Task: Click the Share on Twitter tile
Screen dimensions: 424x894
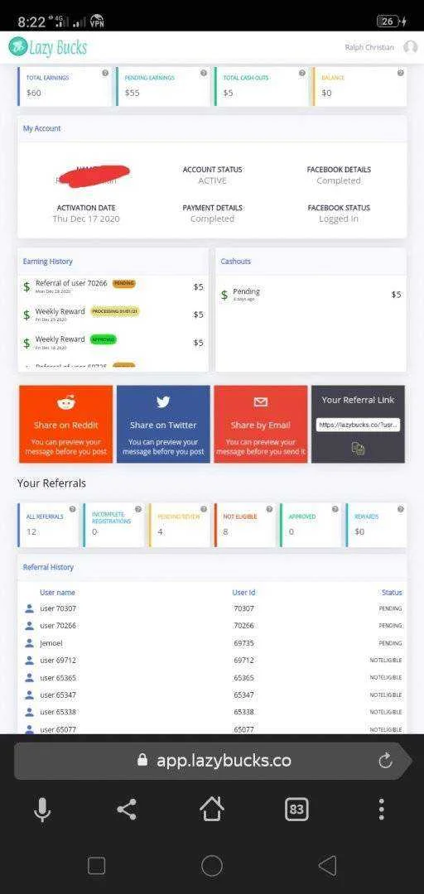Action: click(x=163, y=424)
